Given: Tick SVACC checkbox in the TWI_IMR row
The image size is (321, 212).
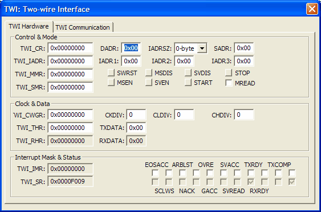Looking at the screenshot, I should pos(238,173).
